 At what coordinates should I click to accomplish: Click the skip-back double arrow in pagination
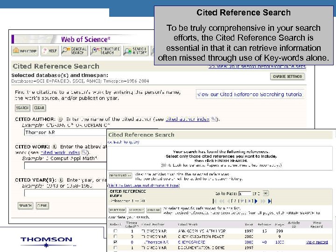[x=222, y=201]
